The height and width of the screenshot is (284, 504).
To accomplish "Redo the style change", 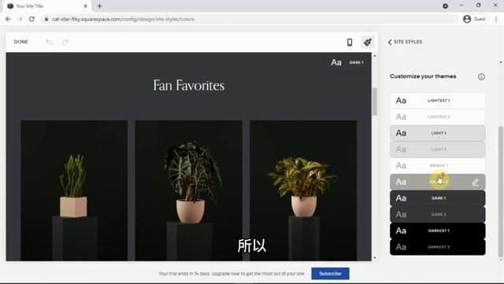I will 65,42.
